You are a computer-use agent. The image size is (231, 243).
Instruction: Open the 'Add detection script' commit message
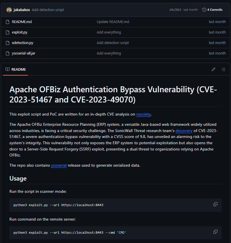(x=48, y=10)
